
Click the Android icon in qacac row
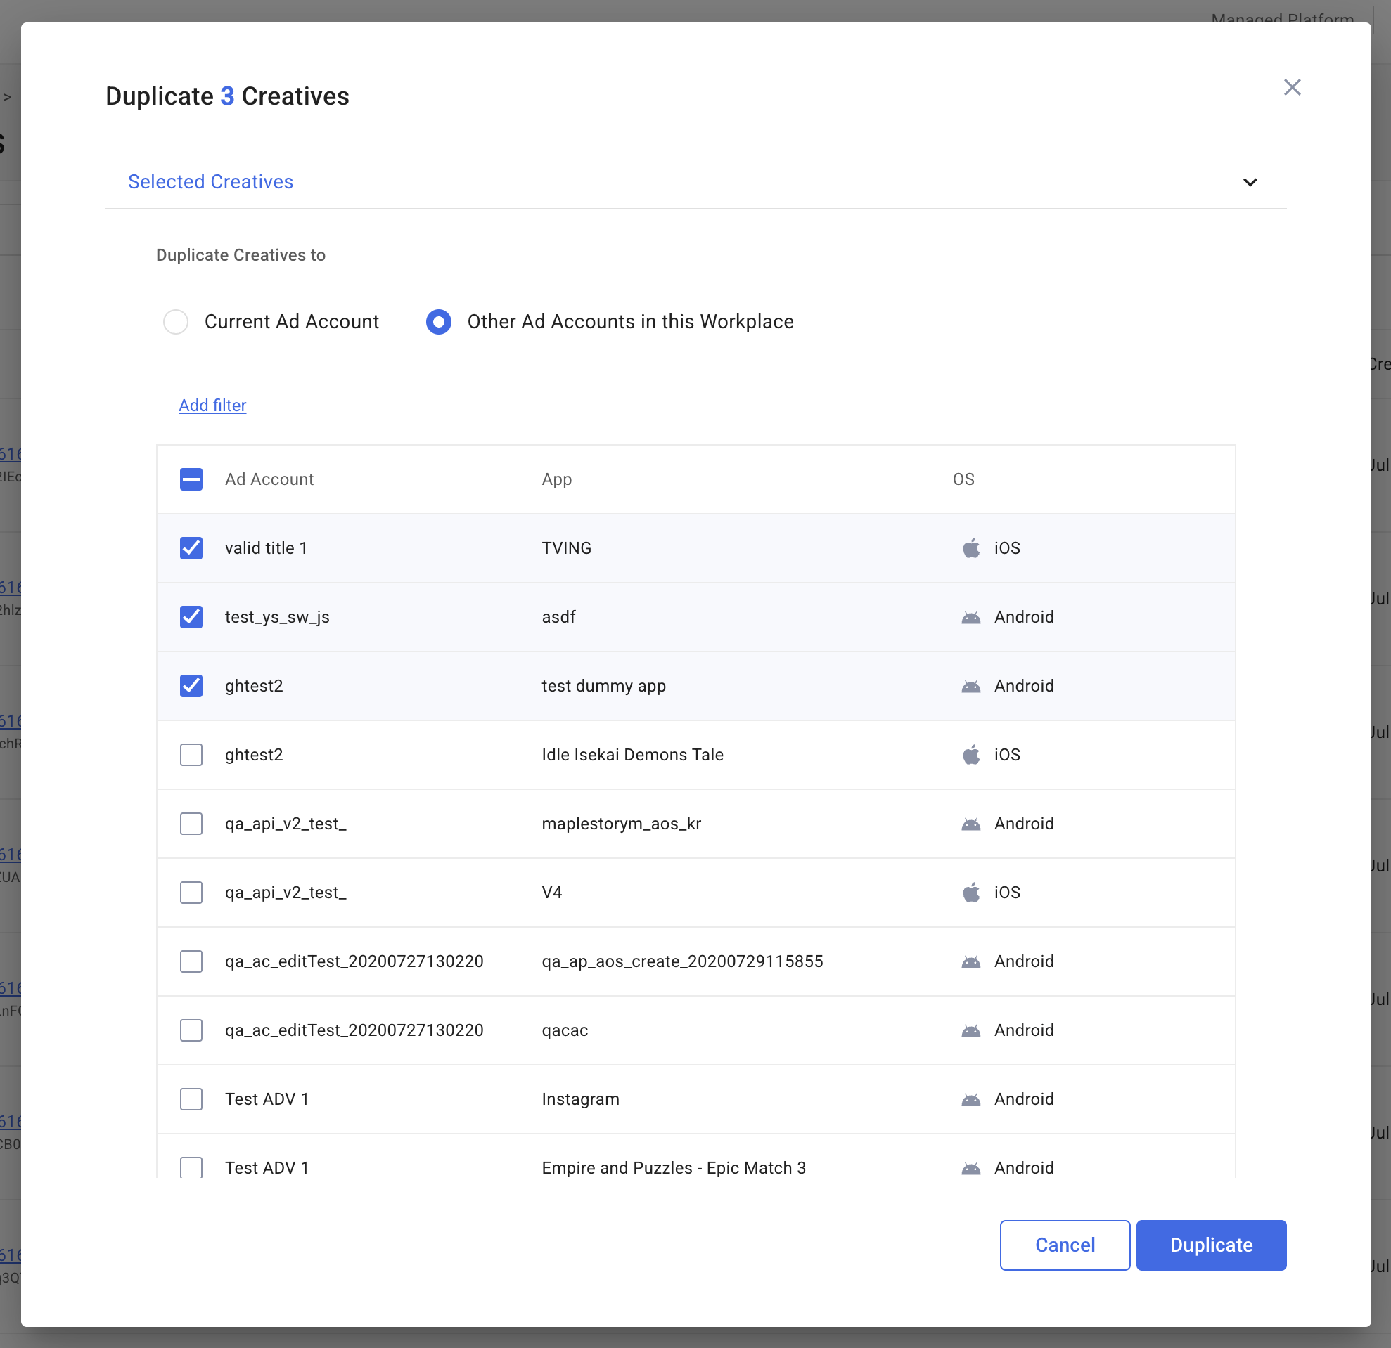pyautogui.click(x=971, y=1031)
